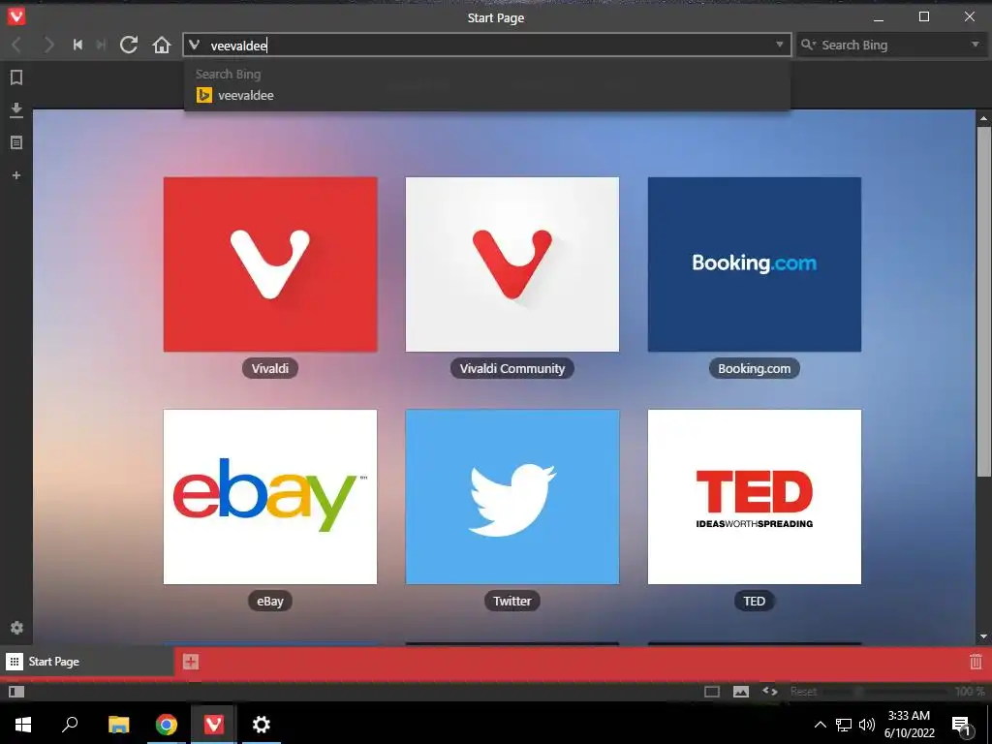Image resolution: width=992 pixels, height=744 pixels.
Task: Add a new web panel
Action: [16, 175]
